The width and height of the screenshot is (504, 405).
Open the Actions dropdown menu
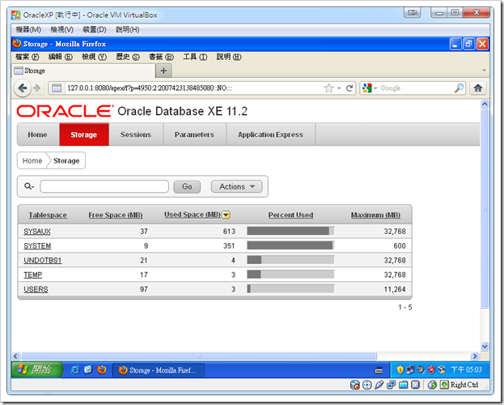point(236,186)
